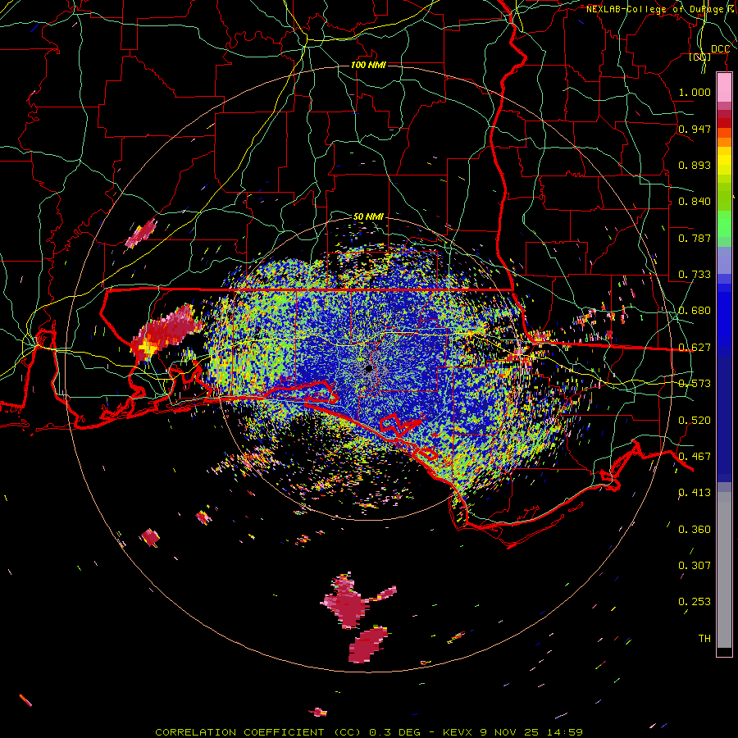Click the "[CC]" units label

pyautogui.click(x=699, y=57)
